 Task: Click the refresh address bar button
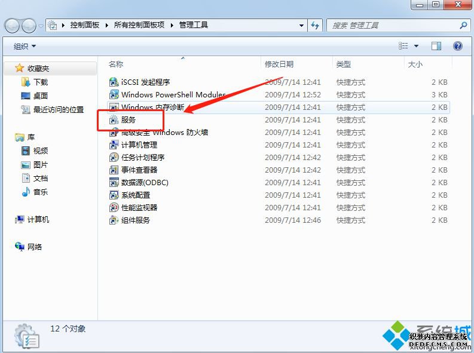pos(315,25)
